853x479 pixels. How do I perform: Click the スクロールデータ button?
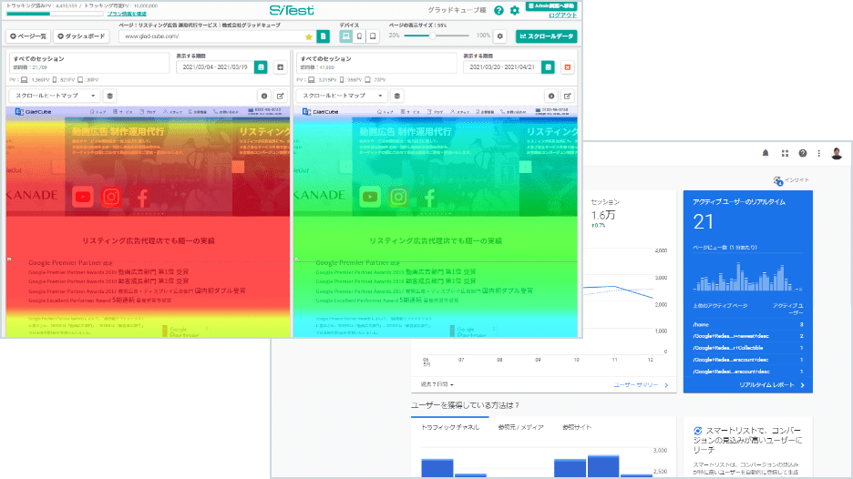(546, 36)
